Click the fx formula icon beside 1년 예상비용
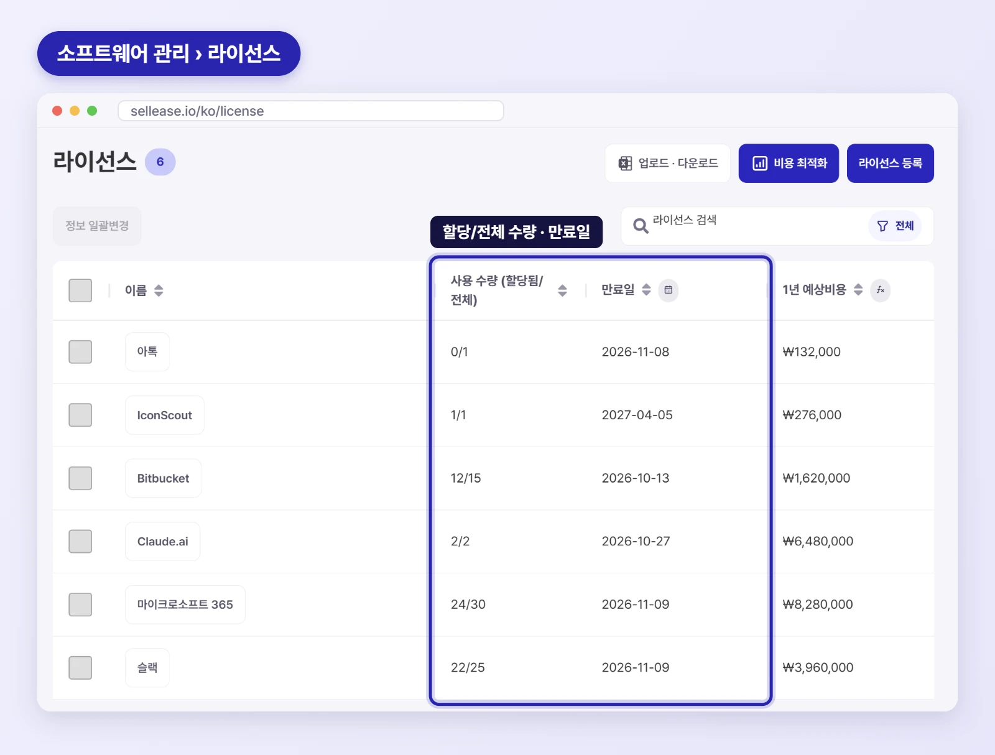Screen dimensions: 995x755 click(881, 290)
